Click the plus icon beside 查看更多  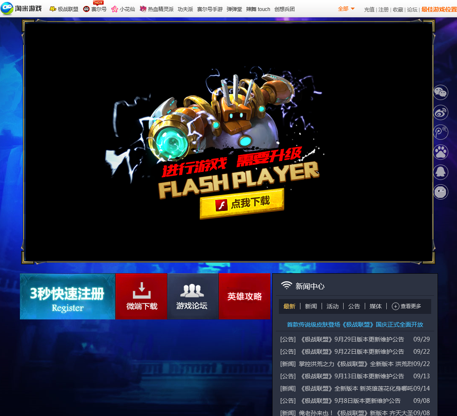click(396, 306)
